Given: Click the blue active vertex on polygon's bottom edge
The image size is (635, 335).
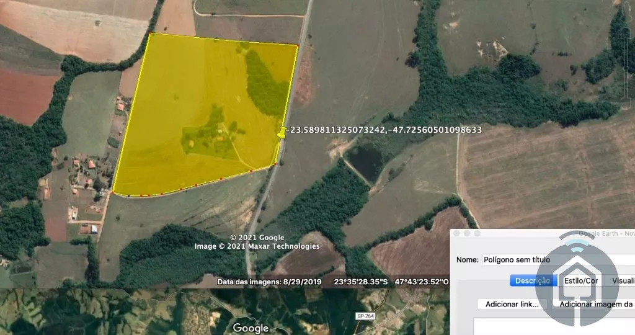Looking at the screenshot, I should (129, 195).
